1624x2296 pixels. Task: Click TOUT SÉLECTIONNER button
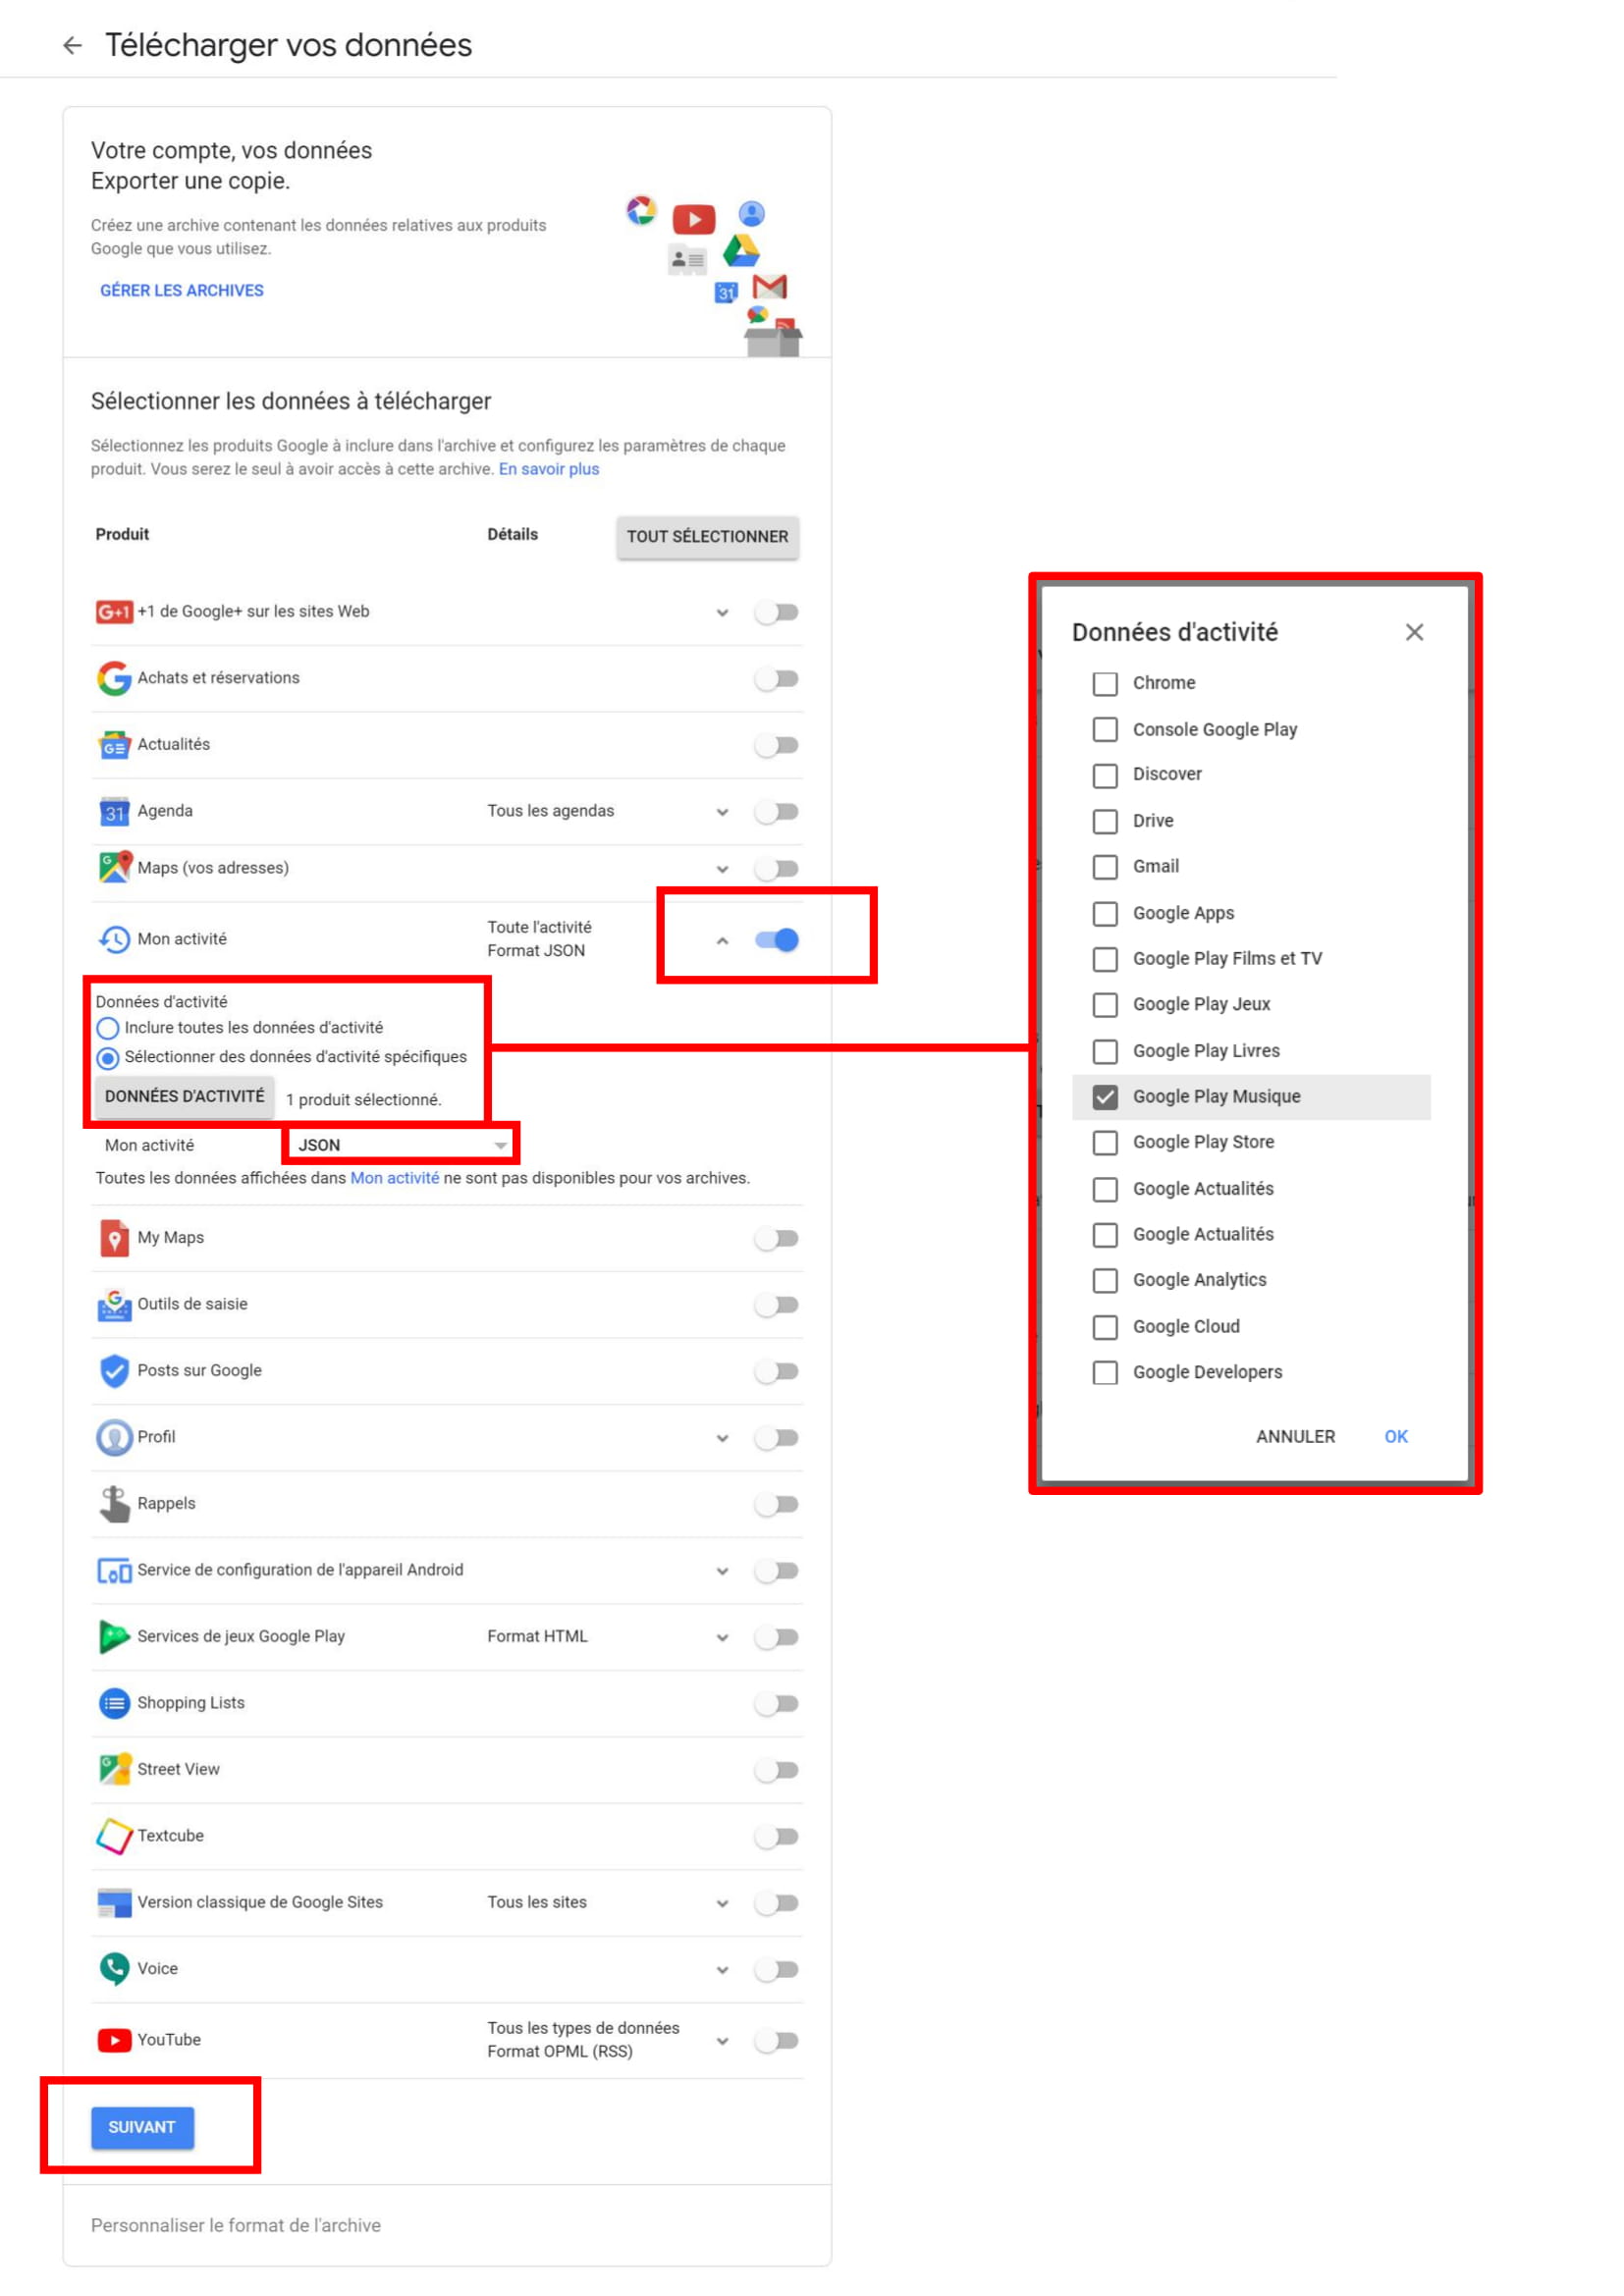click(708, 536)
